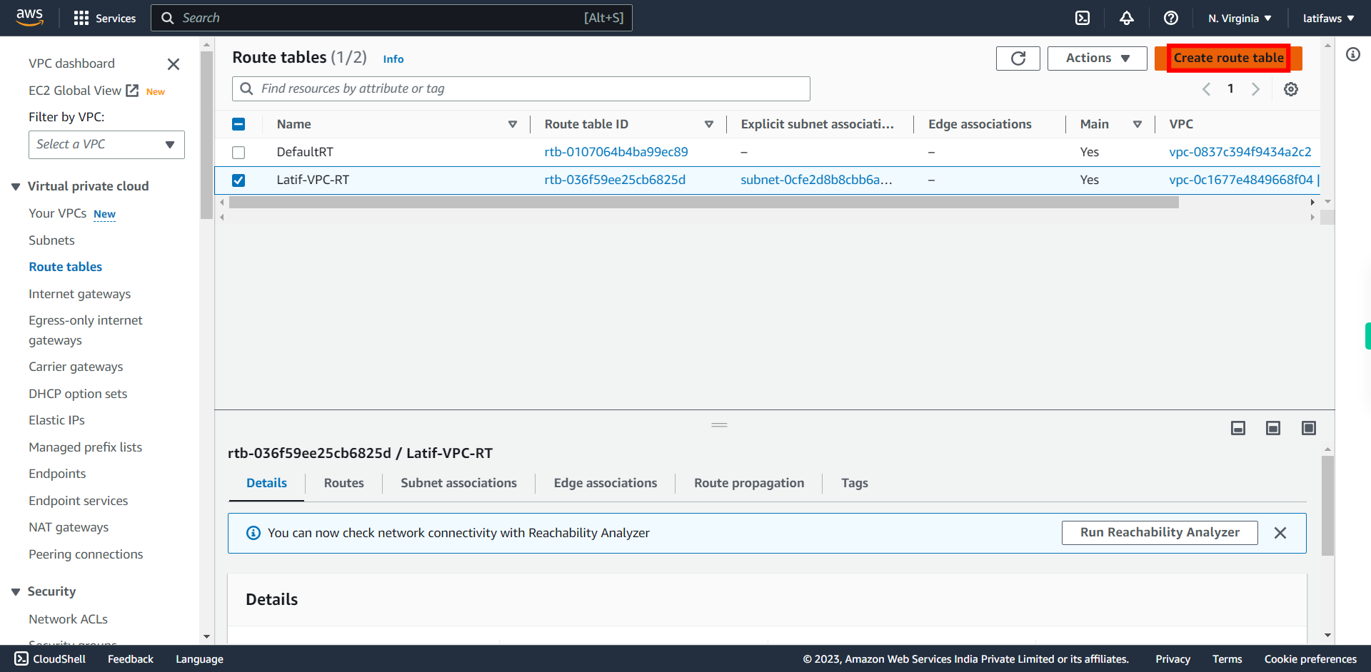1371x672 pixels.
Task: Uncheck the Latif-VPC-RT row checkbox
Action: [x=238, y=180]
